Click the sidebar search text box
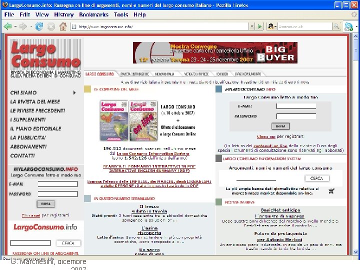 pyautogui.click(x=30, y=243)
